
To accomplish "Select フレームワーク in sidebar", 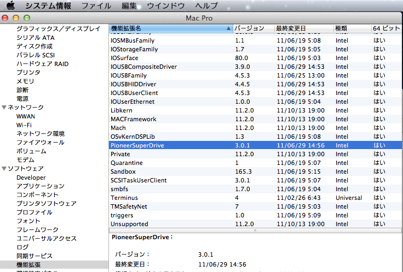I will [x=37, y=230].
